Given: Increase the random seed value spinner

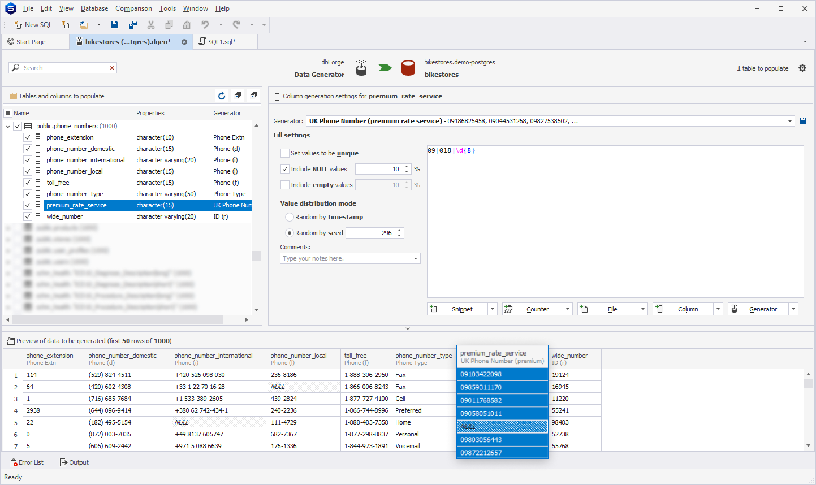Looking at the screenshot, I should (399, 231).
